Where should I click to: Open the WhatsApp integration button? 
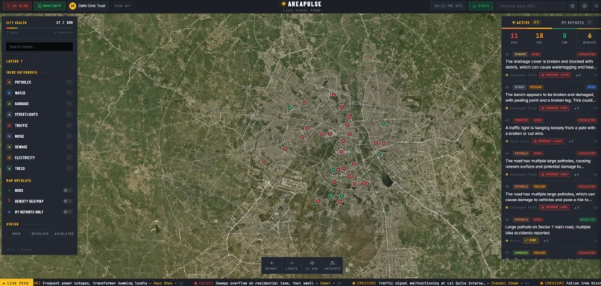[49, 6]
